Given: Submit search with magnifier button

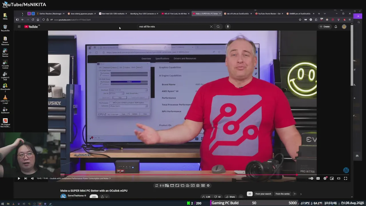Looking at the screenshot, I should 218,27.
